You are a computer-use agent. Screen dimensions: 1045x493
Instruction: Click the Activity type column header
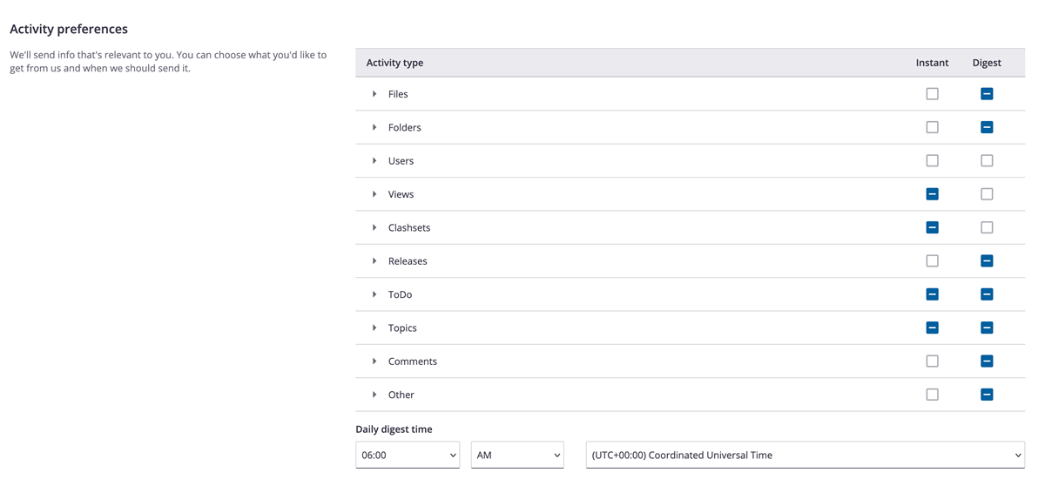tap(394, 63)
